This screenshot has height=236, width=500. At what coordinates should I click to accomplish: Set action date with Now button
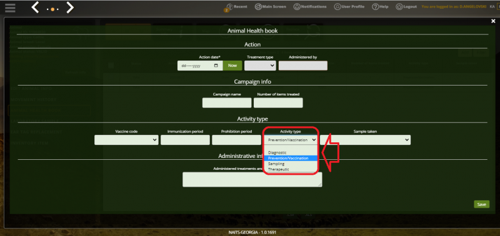[x=232, y=66]
